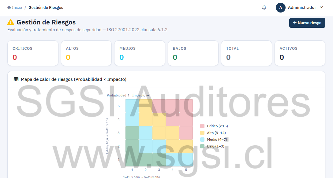Click the Probabilidad ↑ axis label
The image size is (333, 178).
pyautogui.click(x=118, y=95)
